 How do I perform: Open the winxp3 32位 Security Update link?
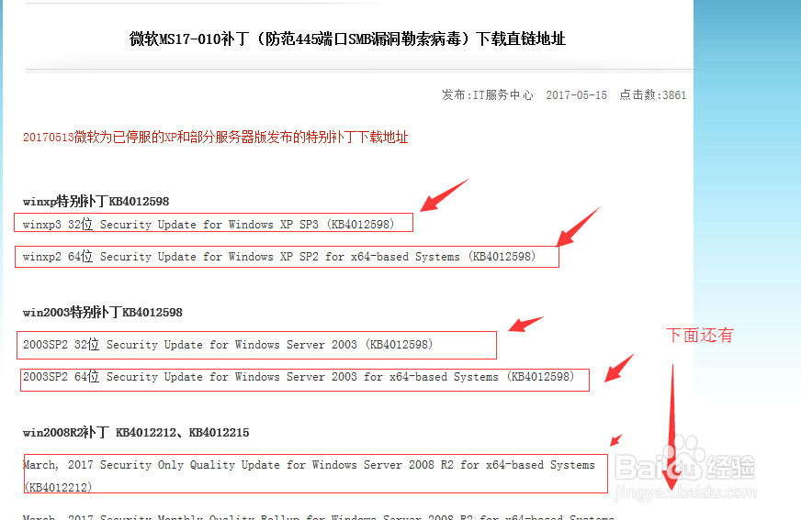(x=209, y=225)
